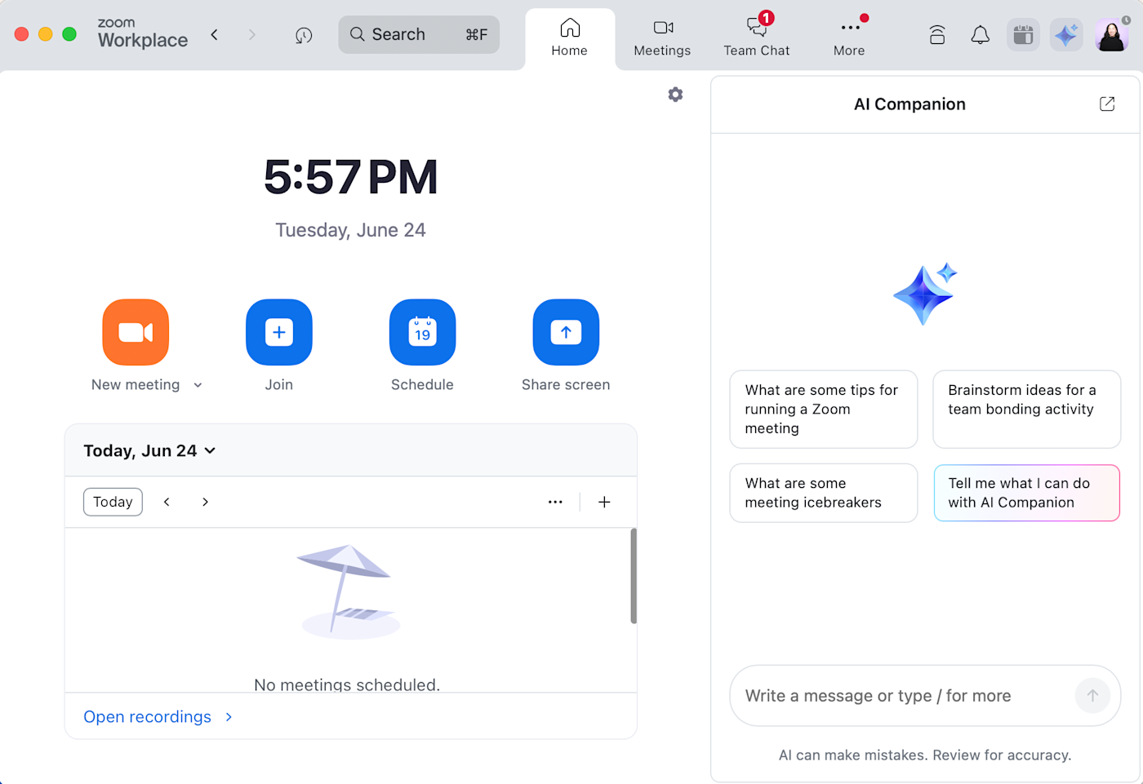Switch to the Home tab
This screenshot has height=784, width=1143.
(570, 38)
